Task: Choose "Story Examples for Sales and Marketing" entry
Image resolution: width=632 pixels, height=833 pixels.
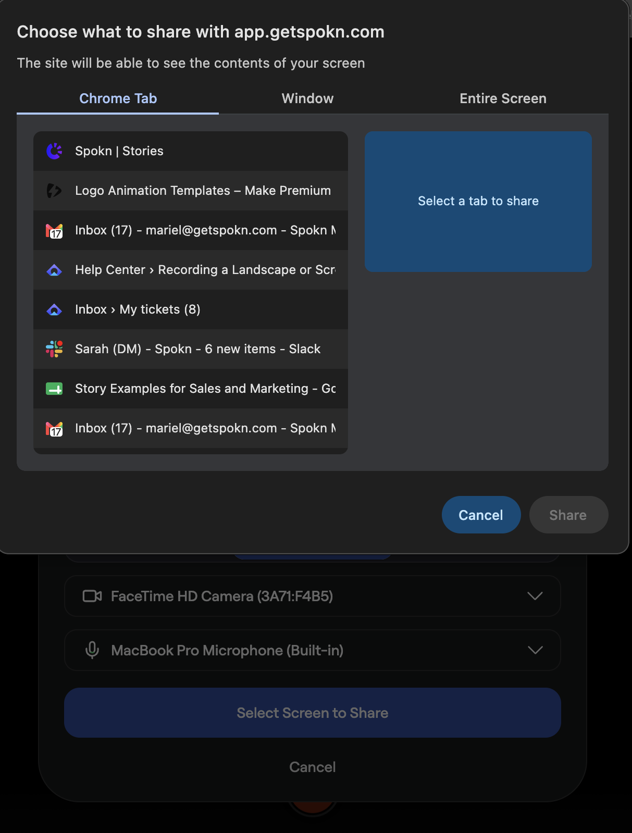Action: [x=191, y=389]
